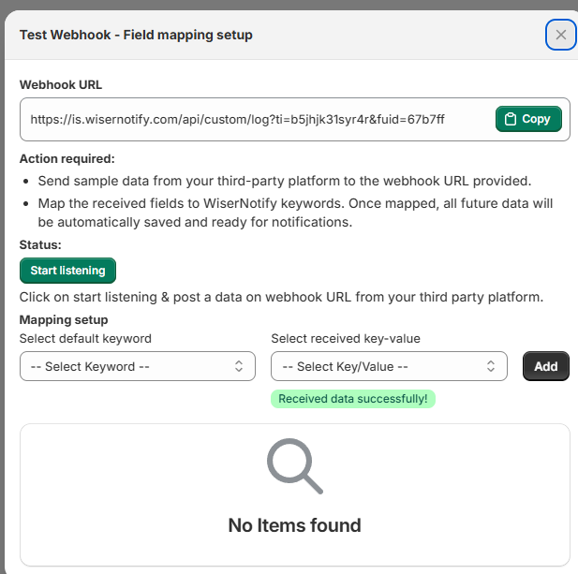Click the 'Send sample data' instruction line

[285, 181]
